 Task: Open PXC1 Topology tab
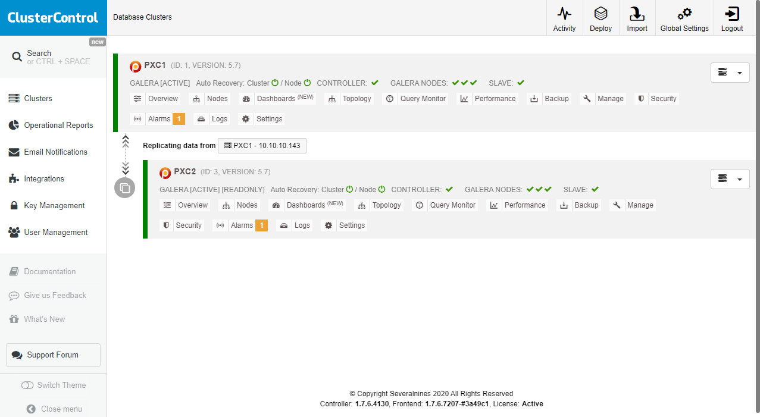click(349, 99)
